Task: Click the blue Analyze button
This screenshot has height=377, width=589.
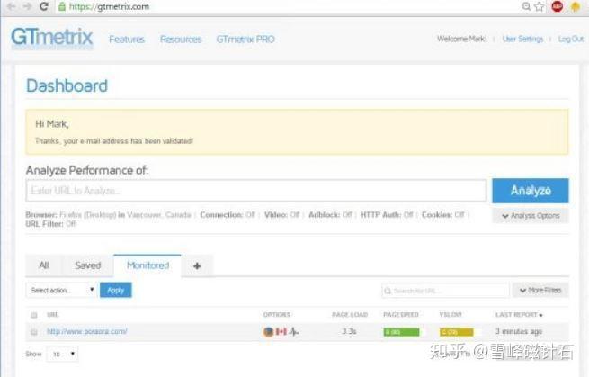Action: coord(531,191)
